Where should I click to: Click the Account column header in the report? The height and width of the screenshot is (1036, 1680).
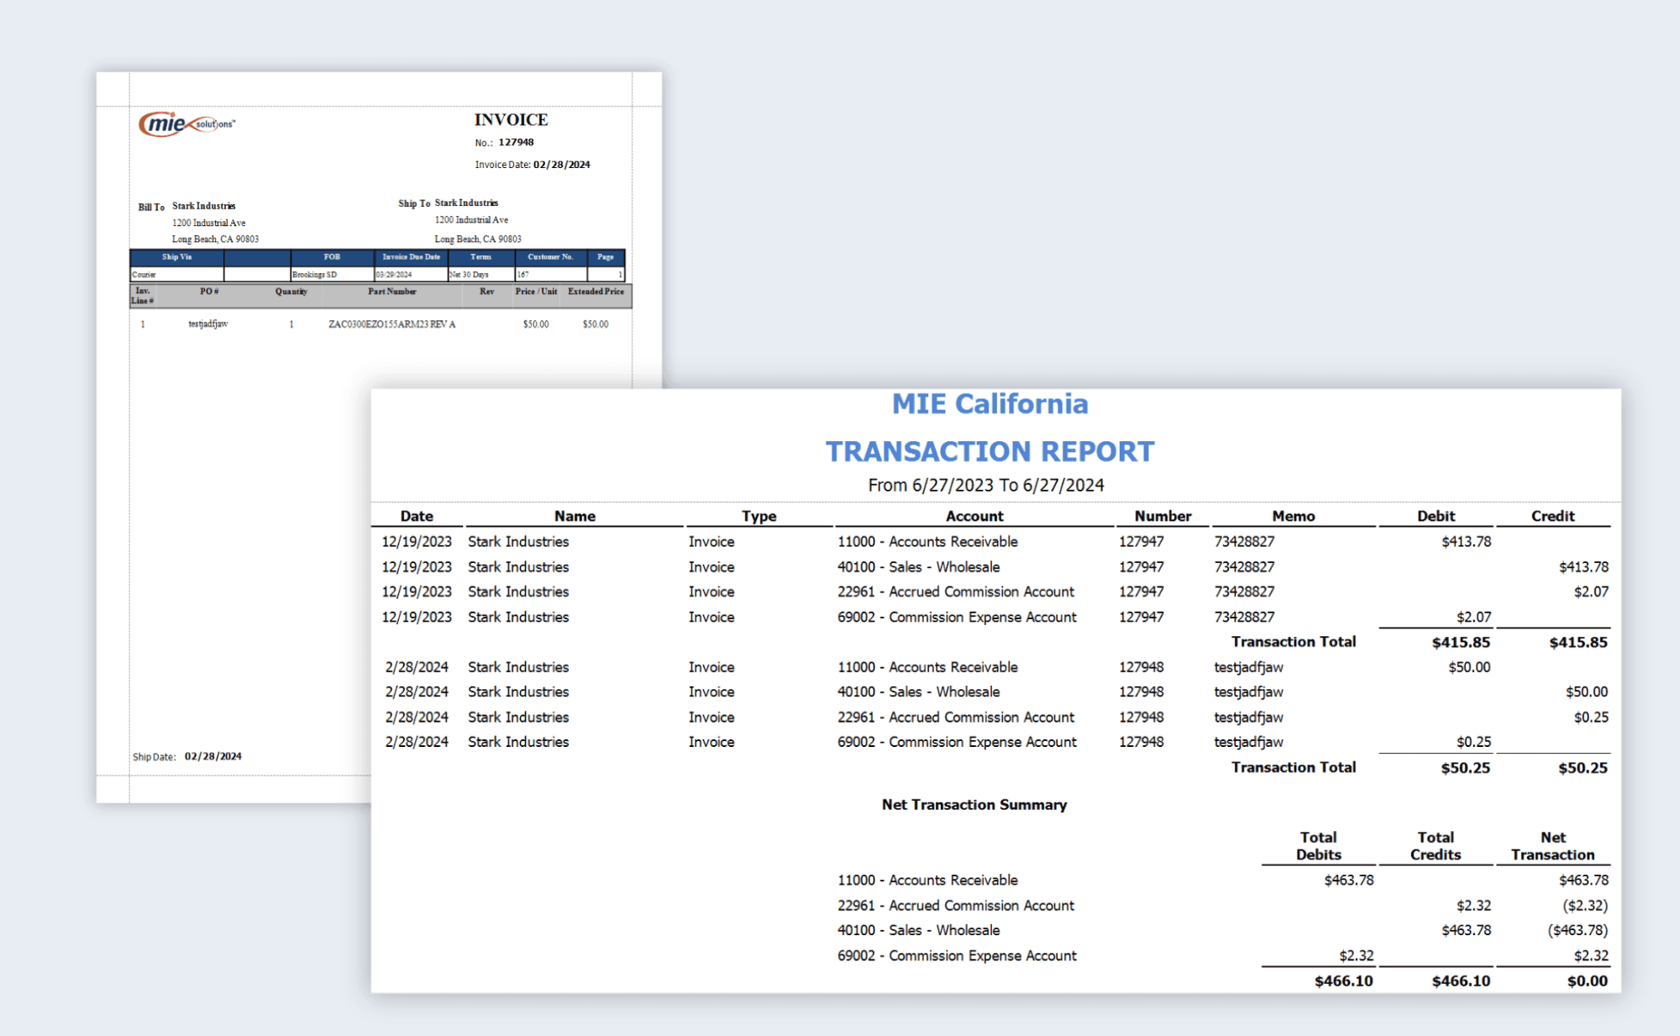click(974, 516)
